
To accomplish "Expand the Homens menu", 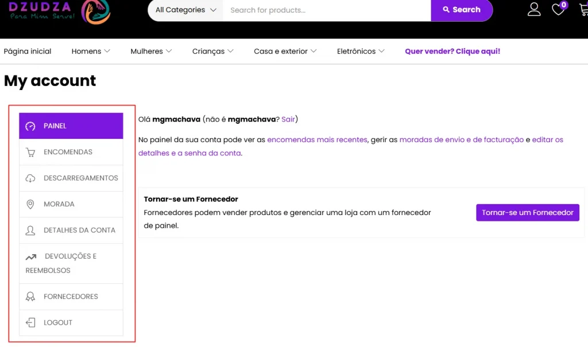I will 91,52.
